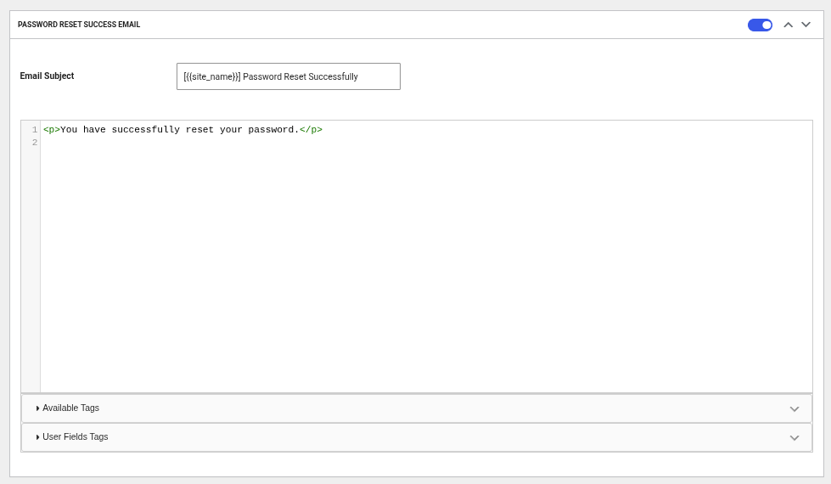This screenshot has height=484, width=831.
Task: Select line number 2 in editor gutter
Action: tap(35, 142)
